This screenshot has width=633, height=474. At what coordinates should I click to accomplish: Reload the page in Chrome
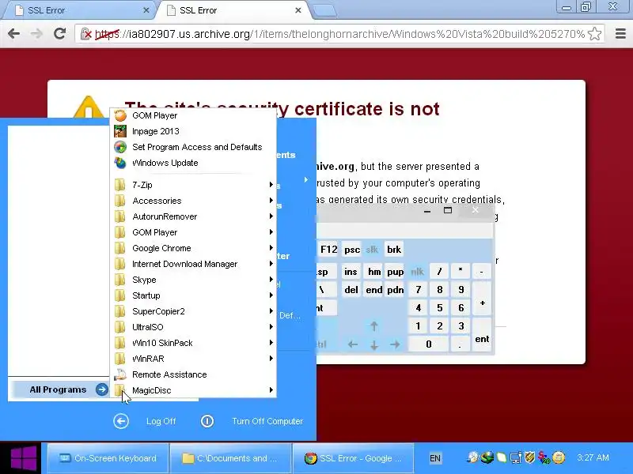(60, 33)
